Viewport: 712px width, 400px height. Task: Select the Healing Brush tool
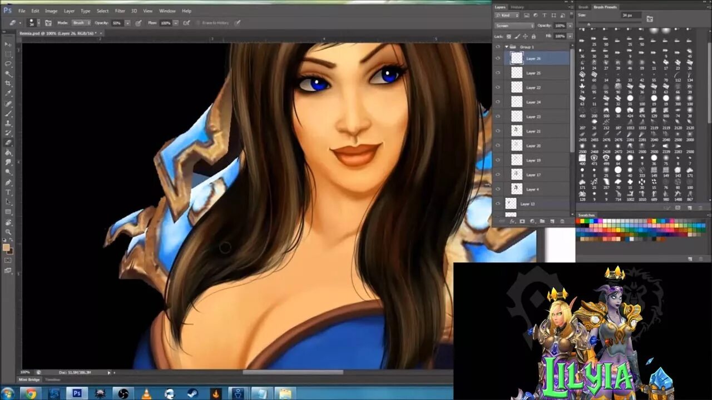[x=8, y=104]
